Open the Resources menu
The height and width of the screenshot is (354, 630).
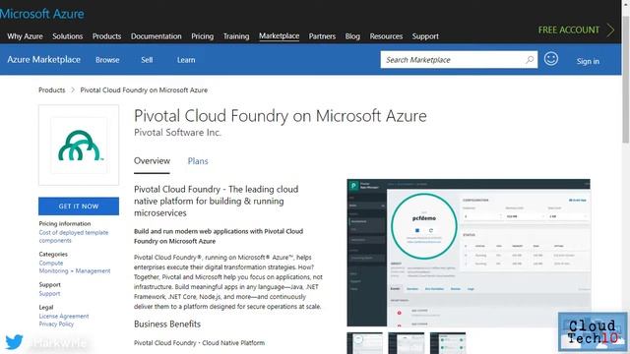click(x=386, y=36)
